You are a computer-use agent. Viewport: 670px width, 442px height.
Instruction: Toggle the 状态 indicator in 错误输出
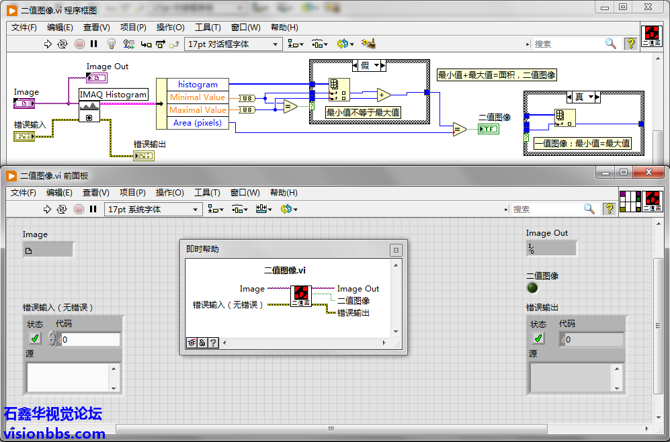[x=538, y=339]
